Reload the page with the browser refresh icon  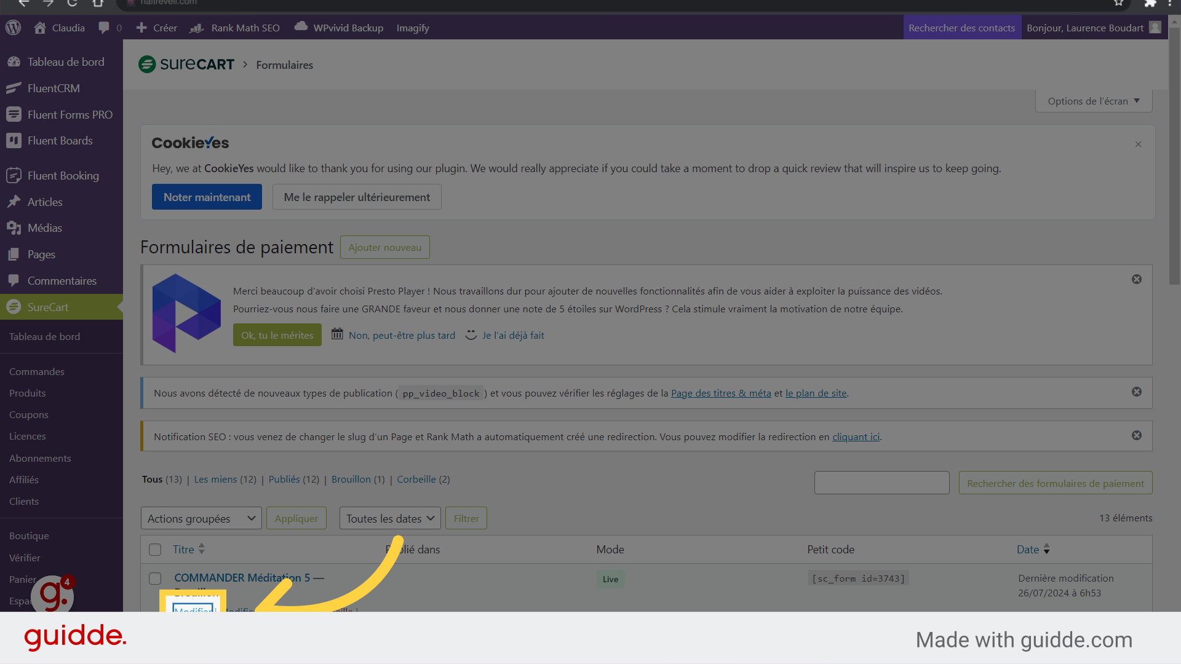tap(72, 3)
